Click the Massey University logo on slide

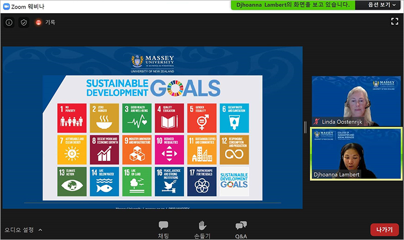[x=153, y=64]
